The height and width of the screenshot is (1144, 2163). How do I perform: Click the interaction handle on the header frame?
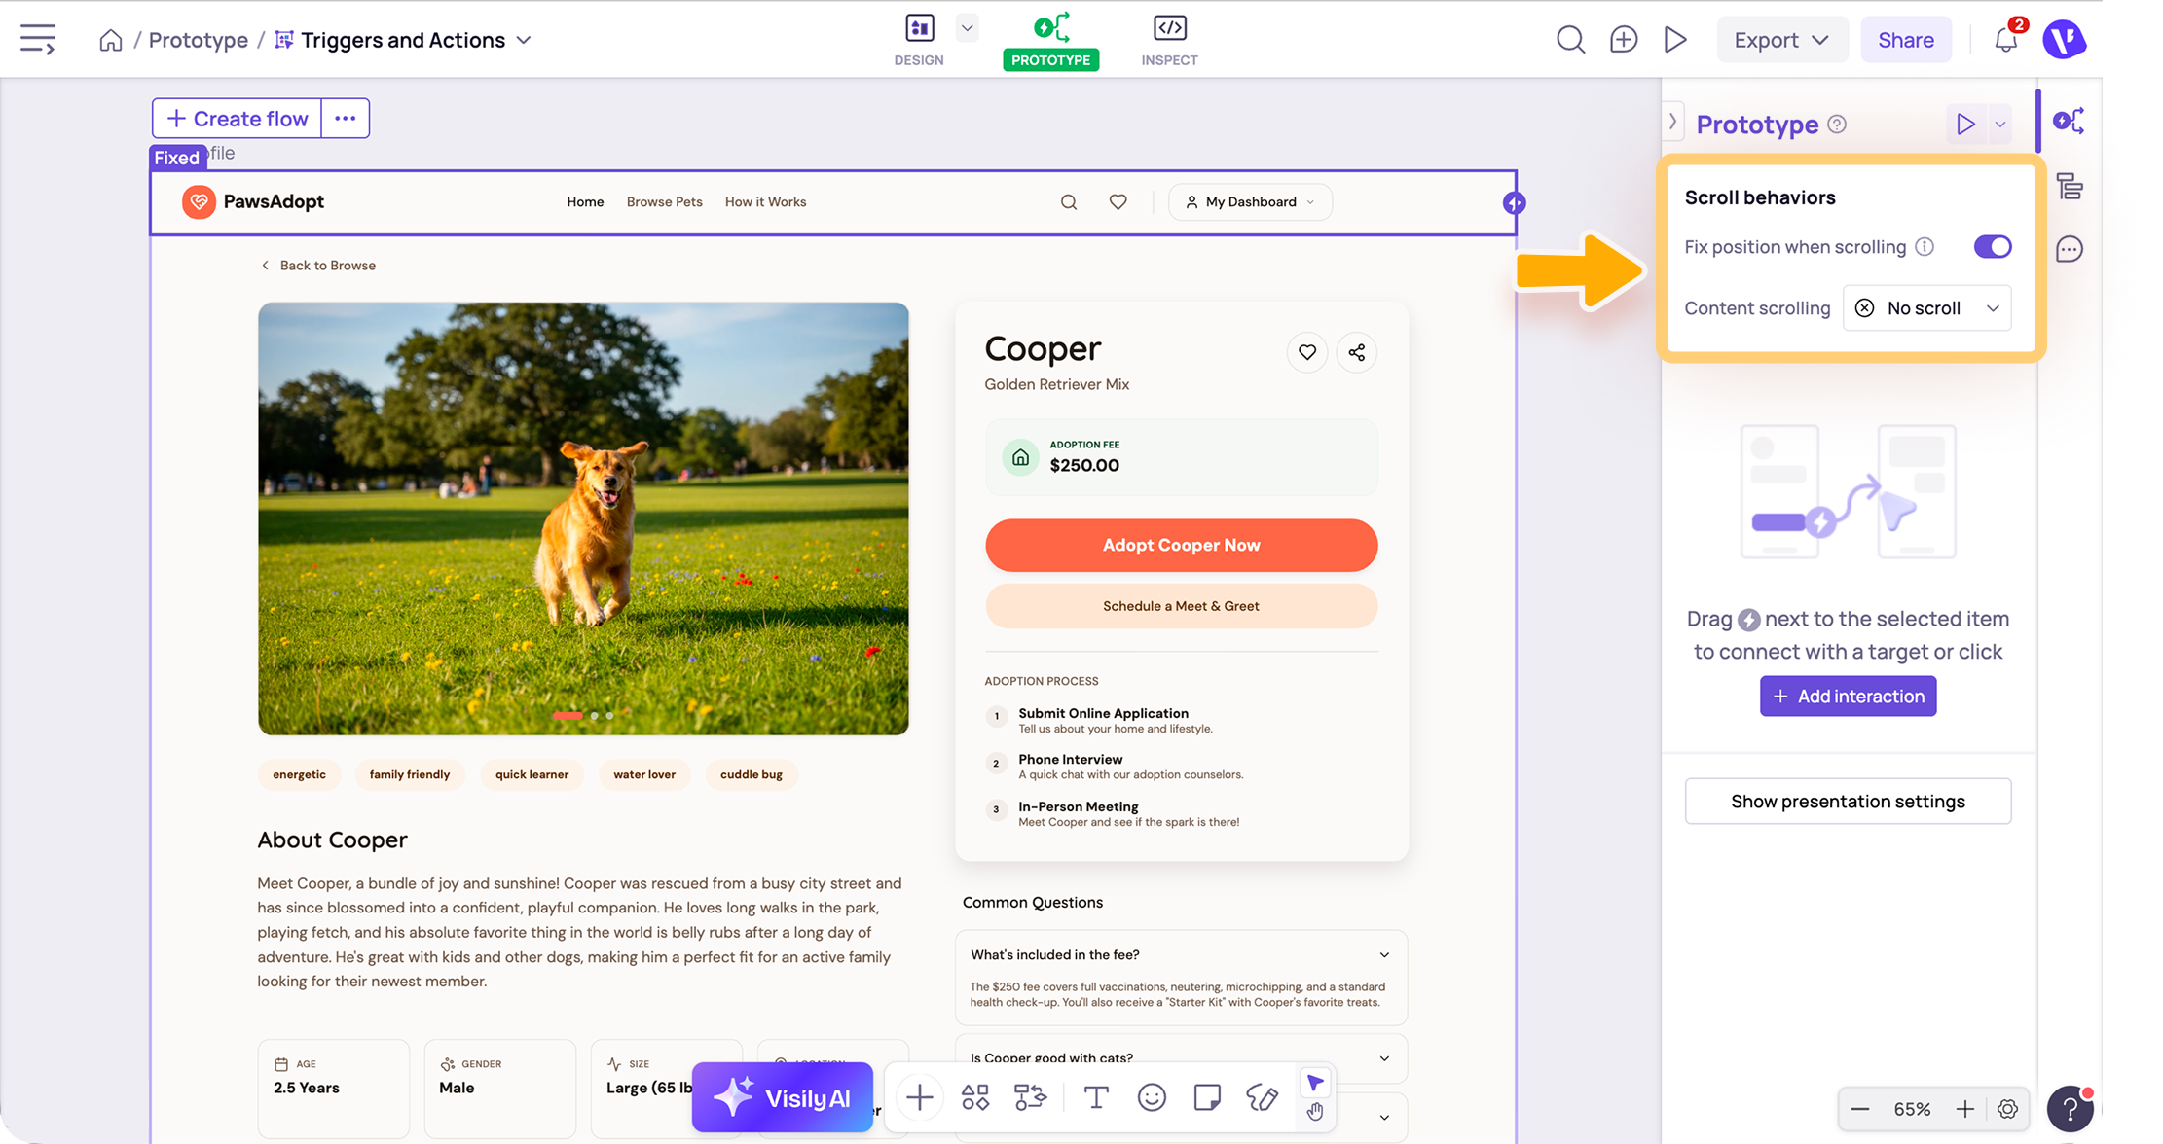(x=1514, y=203)
